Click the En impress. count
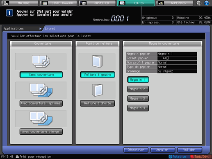The image size is (212, 159). [173, 22]
